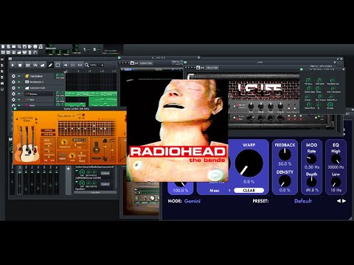Open Song Editor zoom percentage dropdown

click(96, 65)
